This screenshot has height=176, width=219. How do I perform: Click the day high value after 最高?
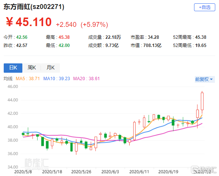[64, 37]
